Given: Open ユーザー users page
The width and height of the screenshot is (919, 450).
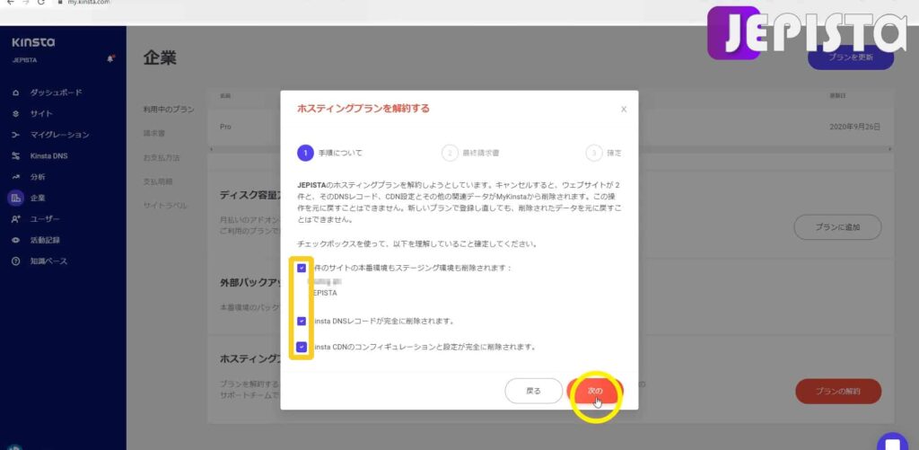Looking at the screenshot, I should (45, 219).
